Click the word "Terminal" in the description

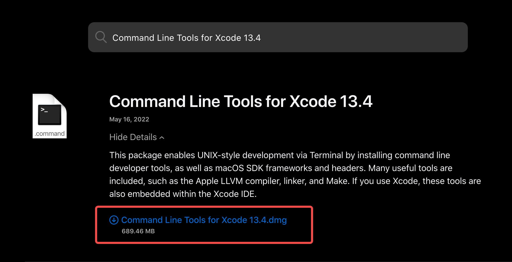tap(326, 155)
